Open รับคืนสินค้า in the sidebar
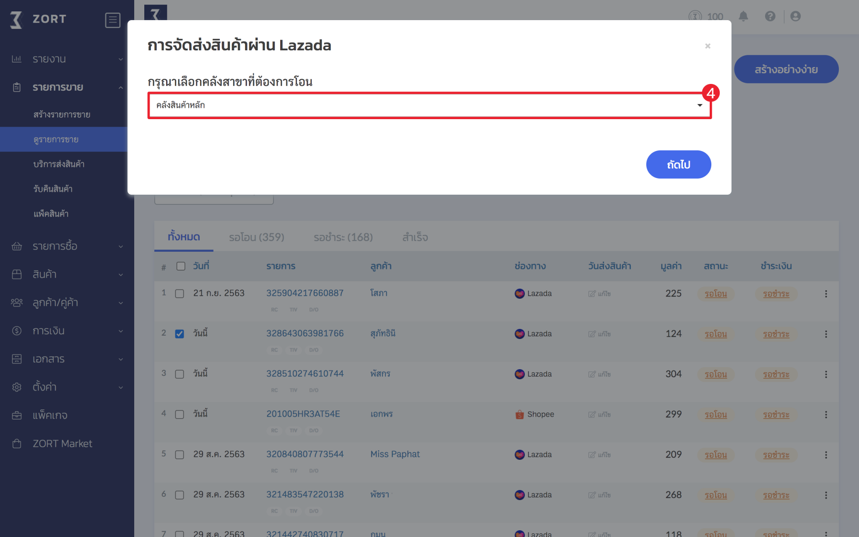859x537 pixels. coord(53,189)
